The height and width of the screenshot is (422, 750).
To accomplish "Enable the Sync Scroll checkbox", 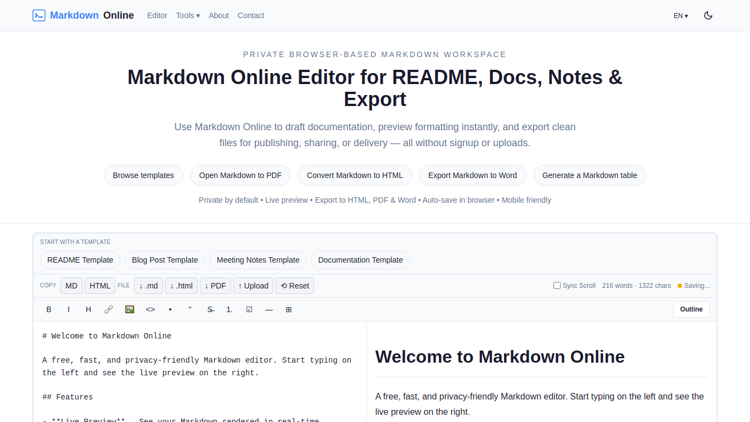I will (557, 285).
